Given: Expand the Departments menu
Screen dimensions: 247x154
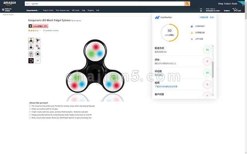Looking at the screenshot, I should 33,10.
